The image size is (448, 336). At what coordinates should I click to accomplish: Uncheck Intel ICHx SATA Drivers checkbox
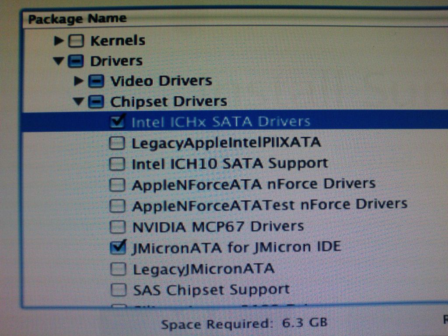[117, 122]
